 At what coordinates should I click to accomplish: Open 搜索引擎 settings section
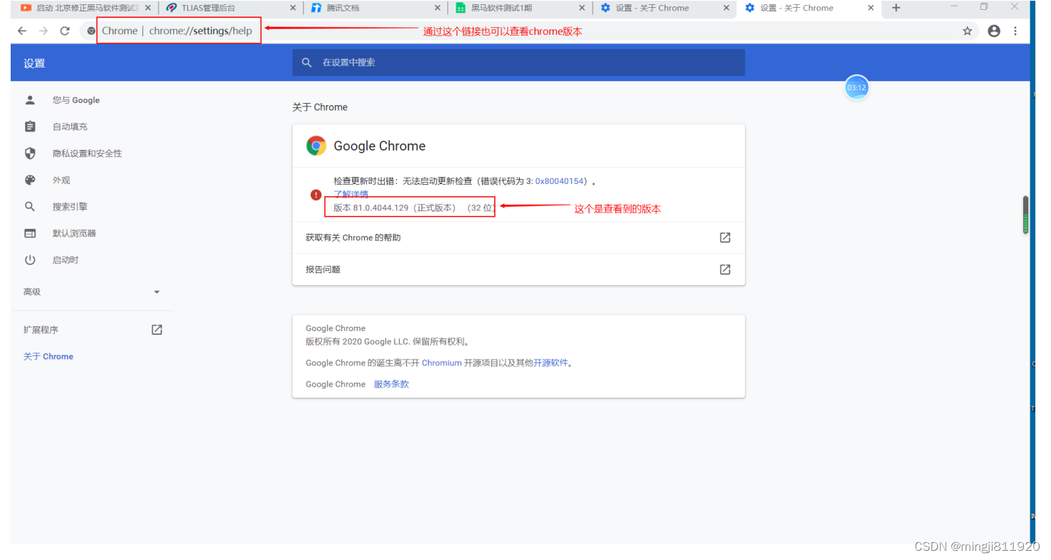pos(70,207)
